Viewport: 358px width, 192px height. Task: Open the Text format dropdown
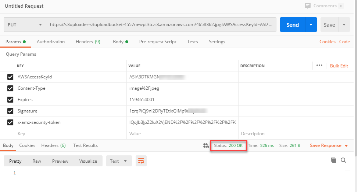119,161
